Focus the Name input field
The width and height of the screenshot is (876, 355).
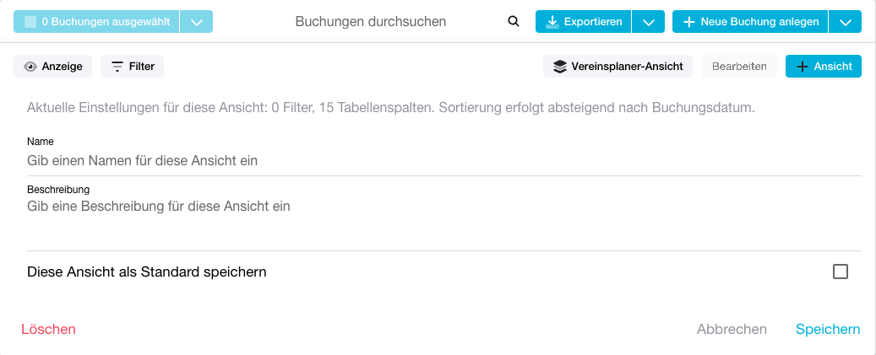click(444, 161)
